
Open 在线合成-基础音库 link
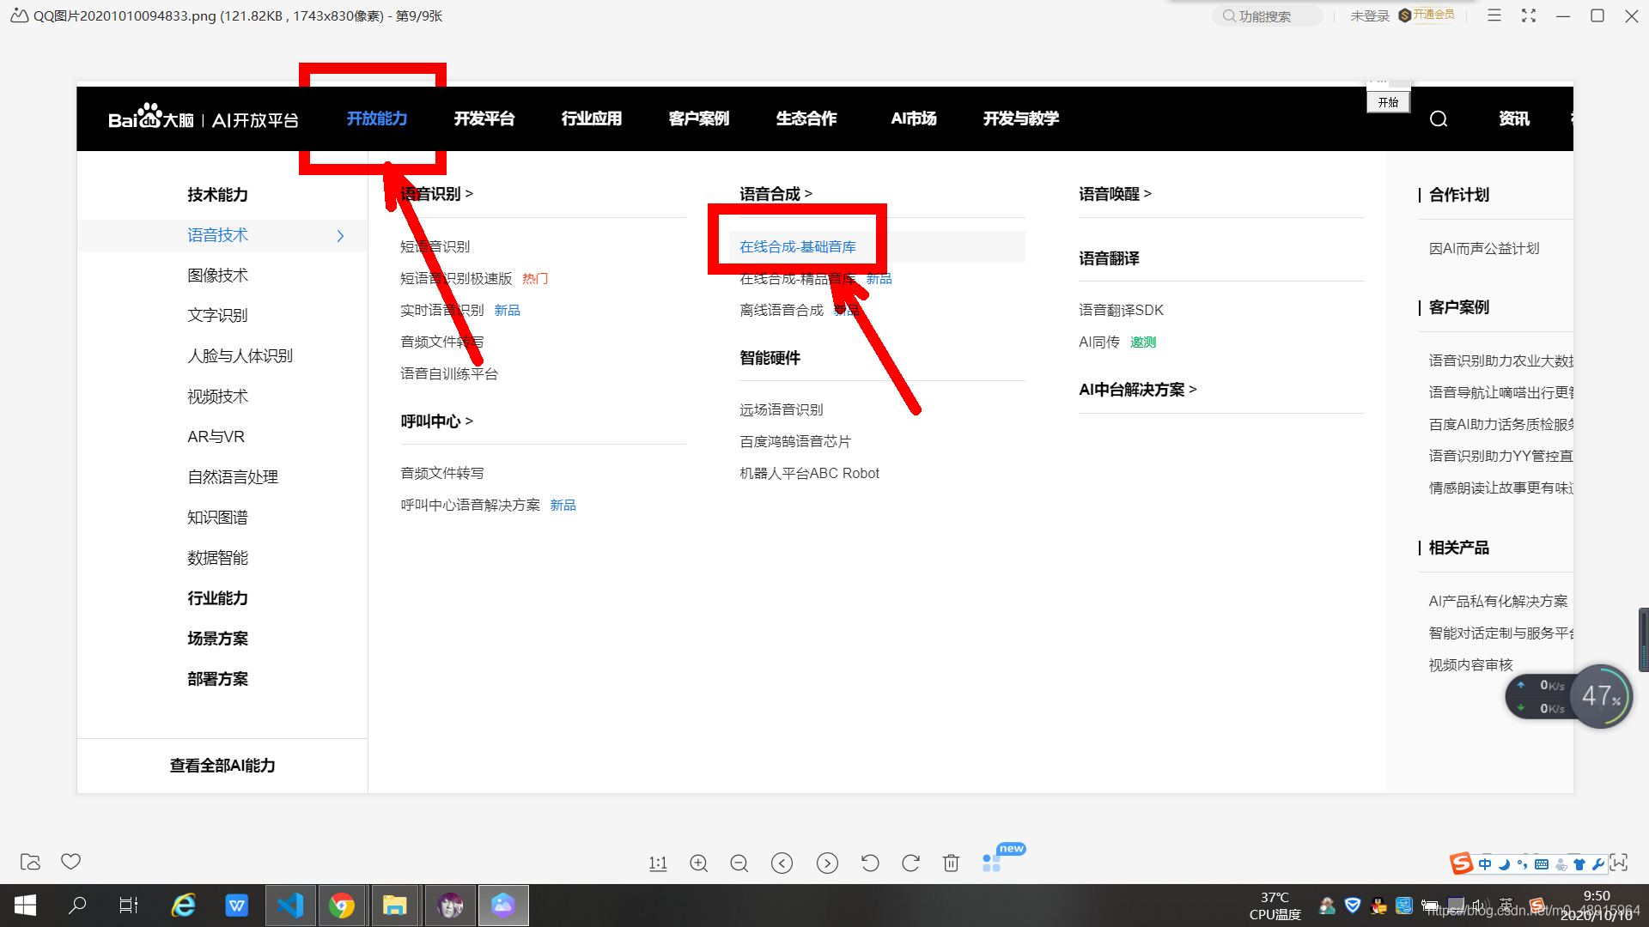(797, 247)
